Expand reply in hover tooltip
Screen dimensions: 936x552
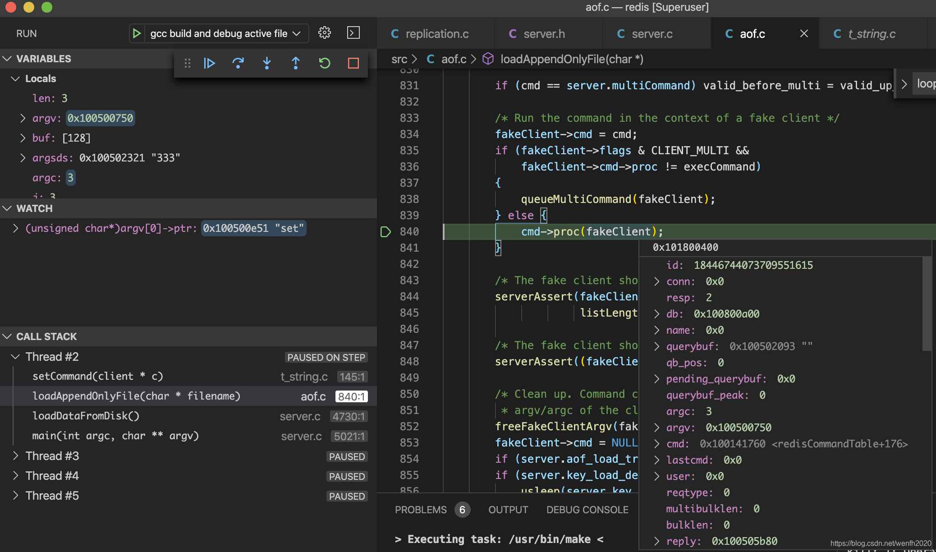[657, 541]
